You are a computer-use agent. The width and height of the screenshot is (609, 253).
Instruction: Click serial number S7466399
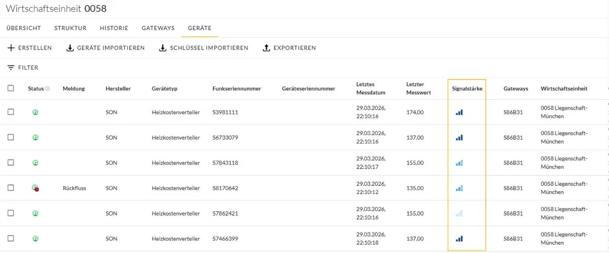coord(225,239)
